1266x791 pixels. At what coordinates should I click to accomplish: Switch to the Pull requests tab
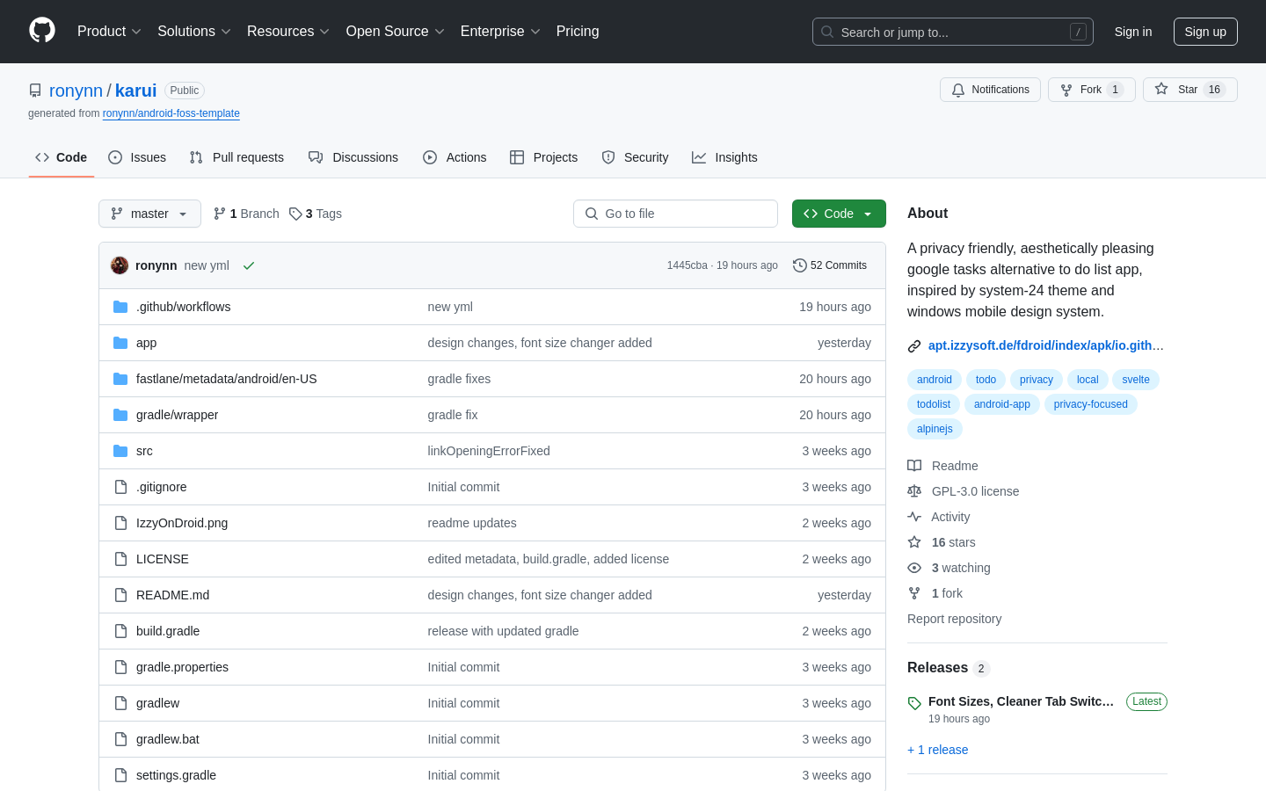236,157
